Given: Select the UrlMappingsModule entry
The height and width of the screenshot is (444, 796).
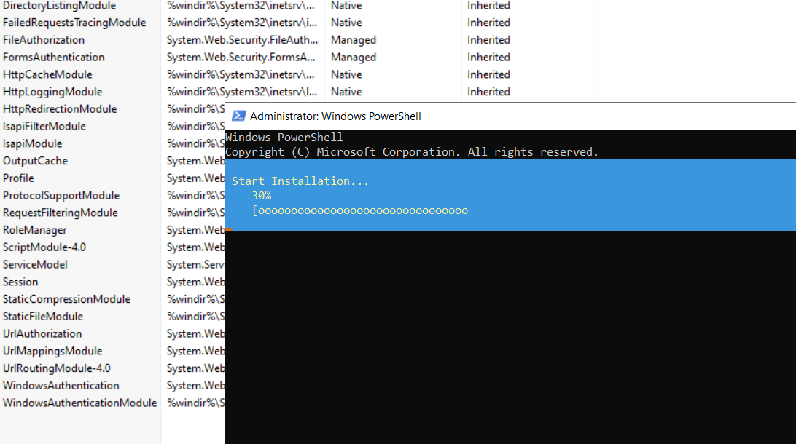Looking at the screenshot, I should coord(52,350).
